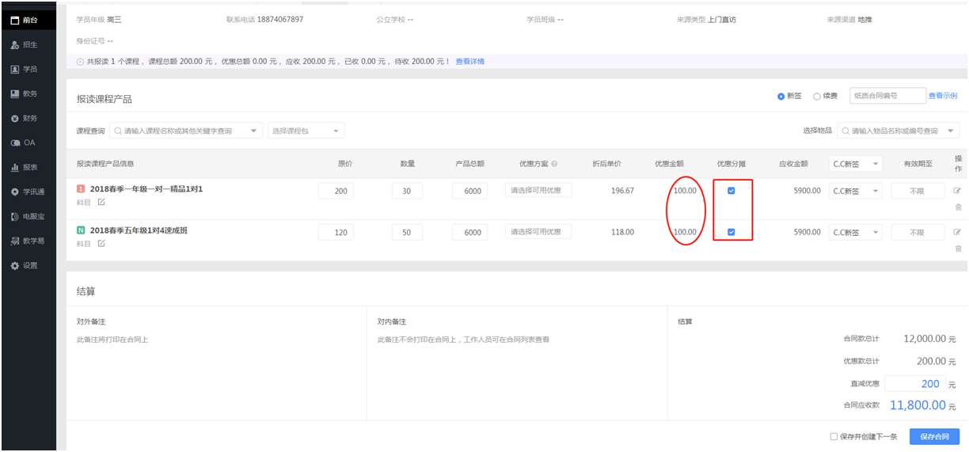The width and height of the screenshot is (969, 452).
Task: Click 产品总额 field in 五年级1对4 row
Action: (x=470, y=232)
